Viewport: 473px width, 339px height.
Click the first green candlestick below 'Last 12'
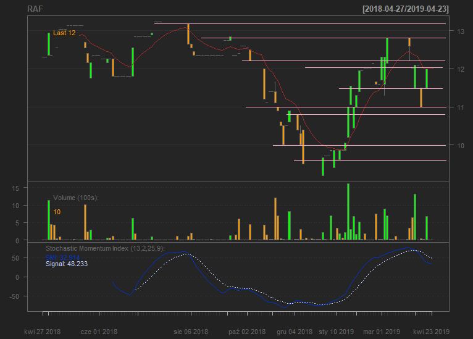pos(49,44)
